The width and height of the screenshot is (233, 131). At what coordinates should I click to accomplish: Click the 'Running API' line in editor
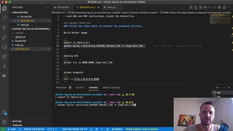click(x=71, y=56)
